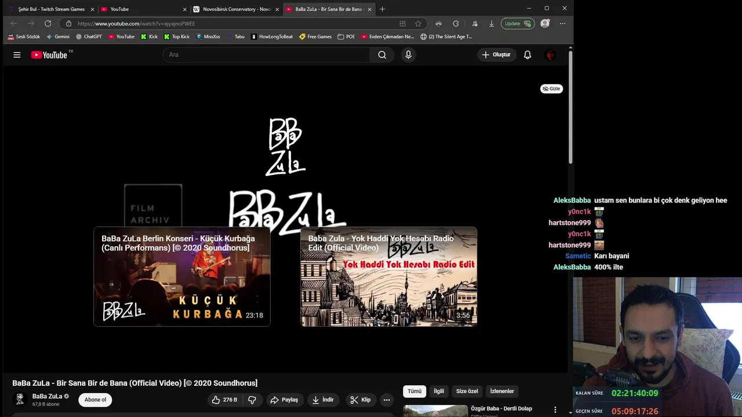742x417 pixels.
Task: Open BaBa ZuLa channel avatar
Action: click(x=20, y=400)
